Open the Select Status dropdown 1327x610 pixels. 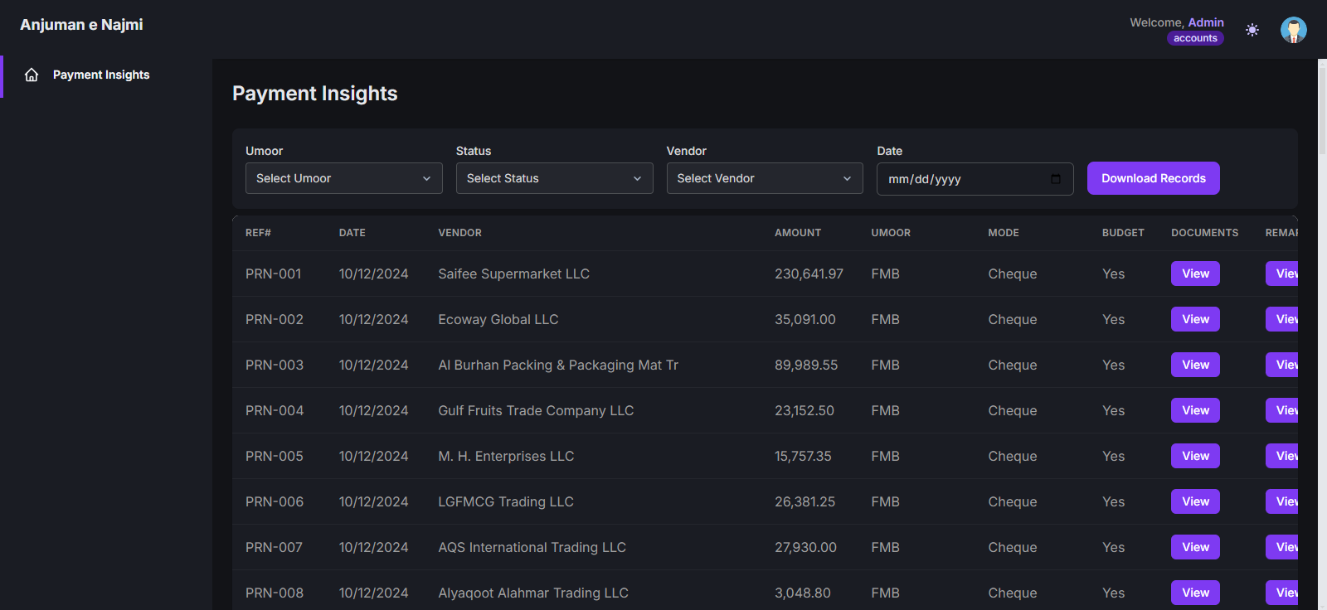pyautogui.click(x=554, y=178)
